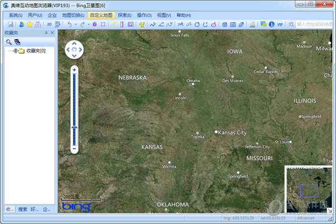This screenshot has width=336, height=224.
Task: Click the building tower icon
Action: (x=252, y=25)
